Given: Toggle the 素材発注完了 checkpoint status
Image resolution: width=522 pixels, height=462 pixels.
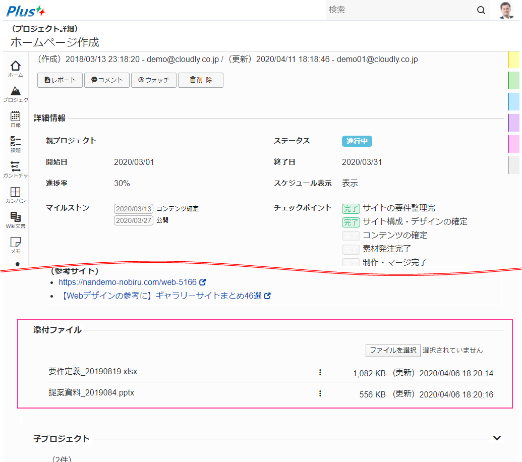Looking at the screenshot, I should [351, 249].
